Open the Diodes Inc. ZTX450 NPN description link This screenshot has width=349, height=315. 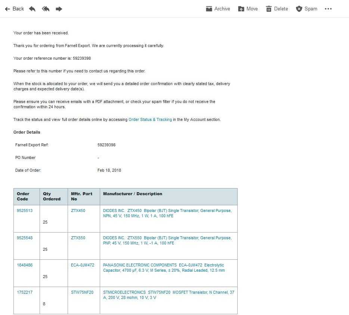pos(167,213)
